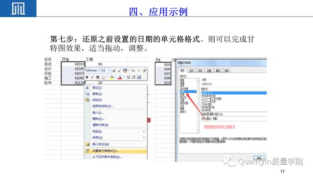Click the Grow Font large A icon
Screen dimensions: 313x176
pyautogui.click(x=114, y=70)
